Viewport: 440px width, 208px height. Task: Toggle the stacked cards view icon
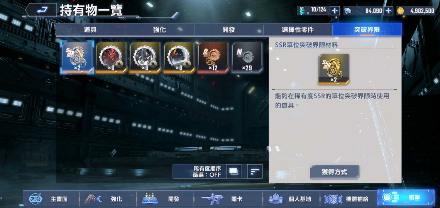(234, 171)
